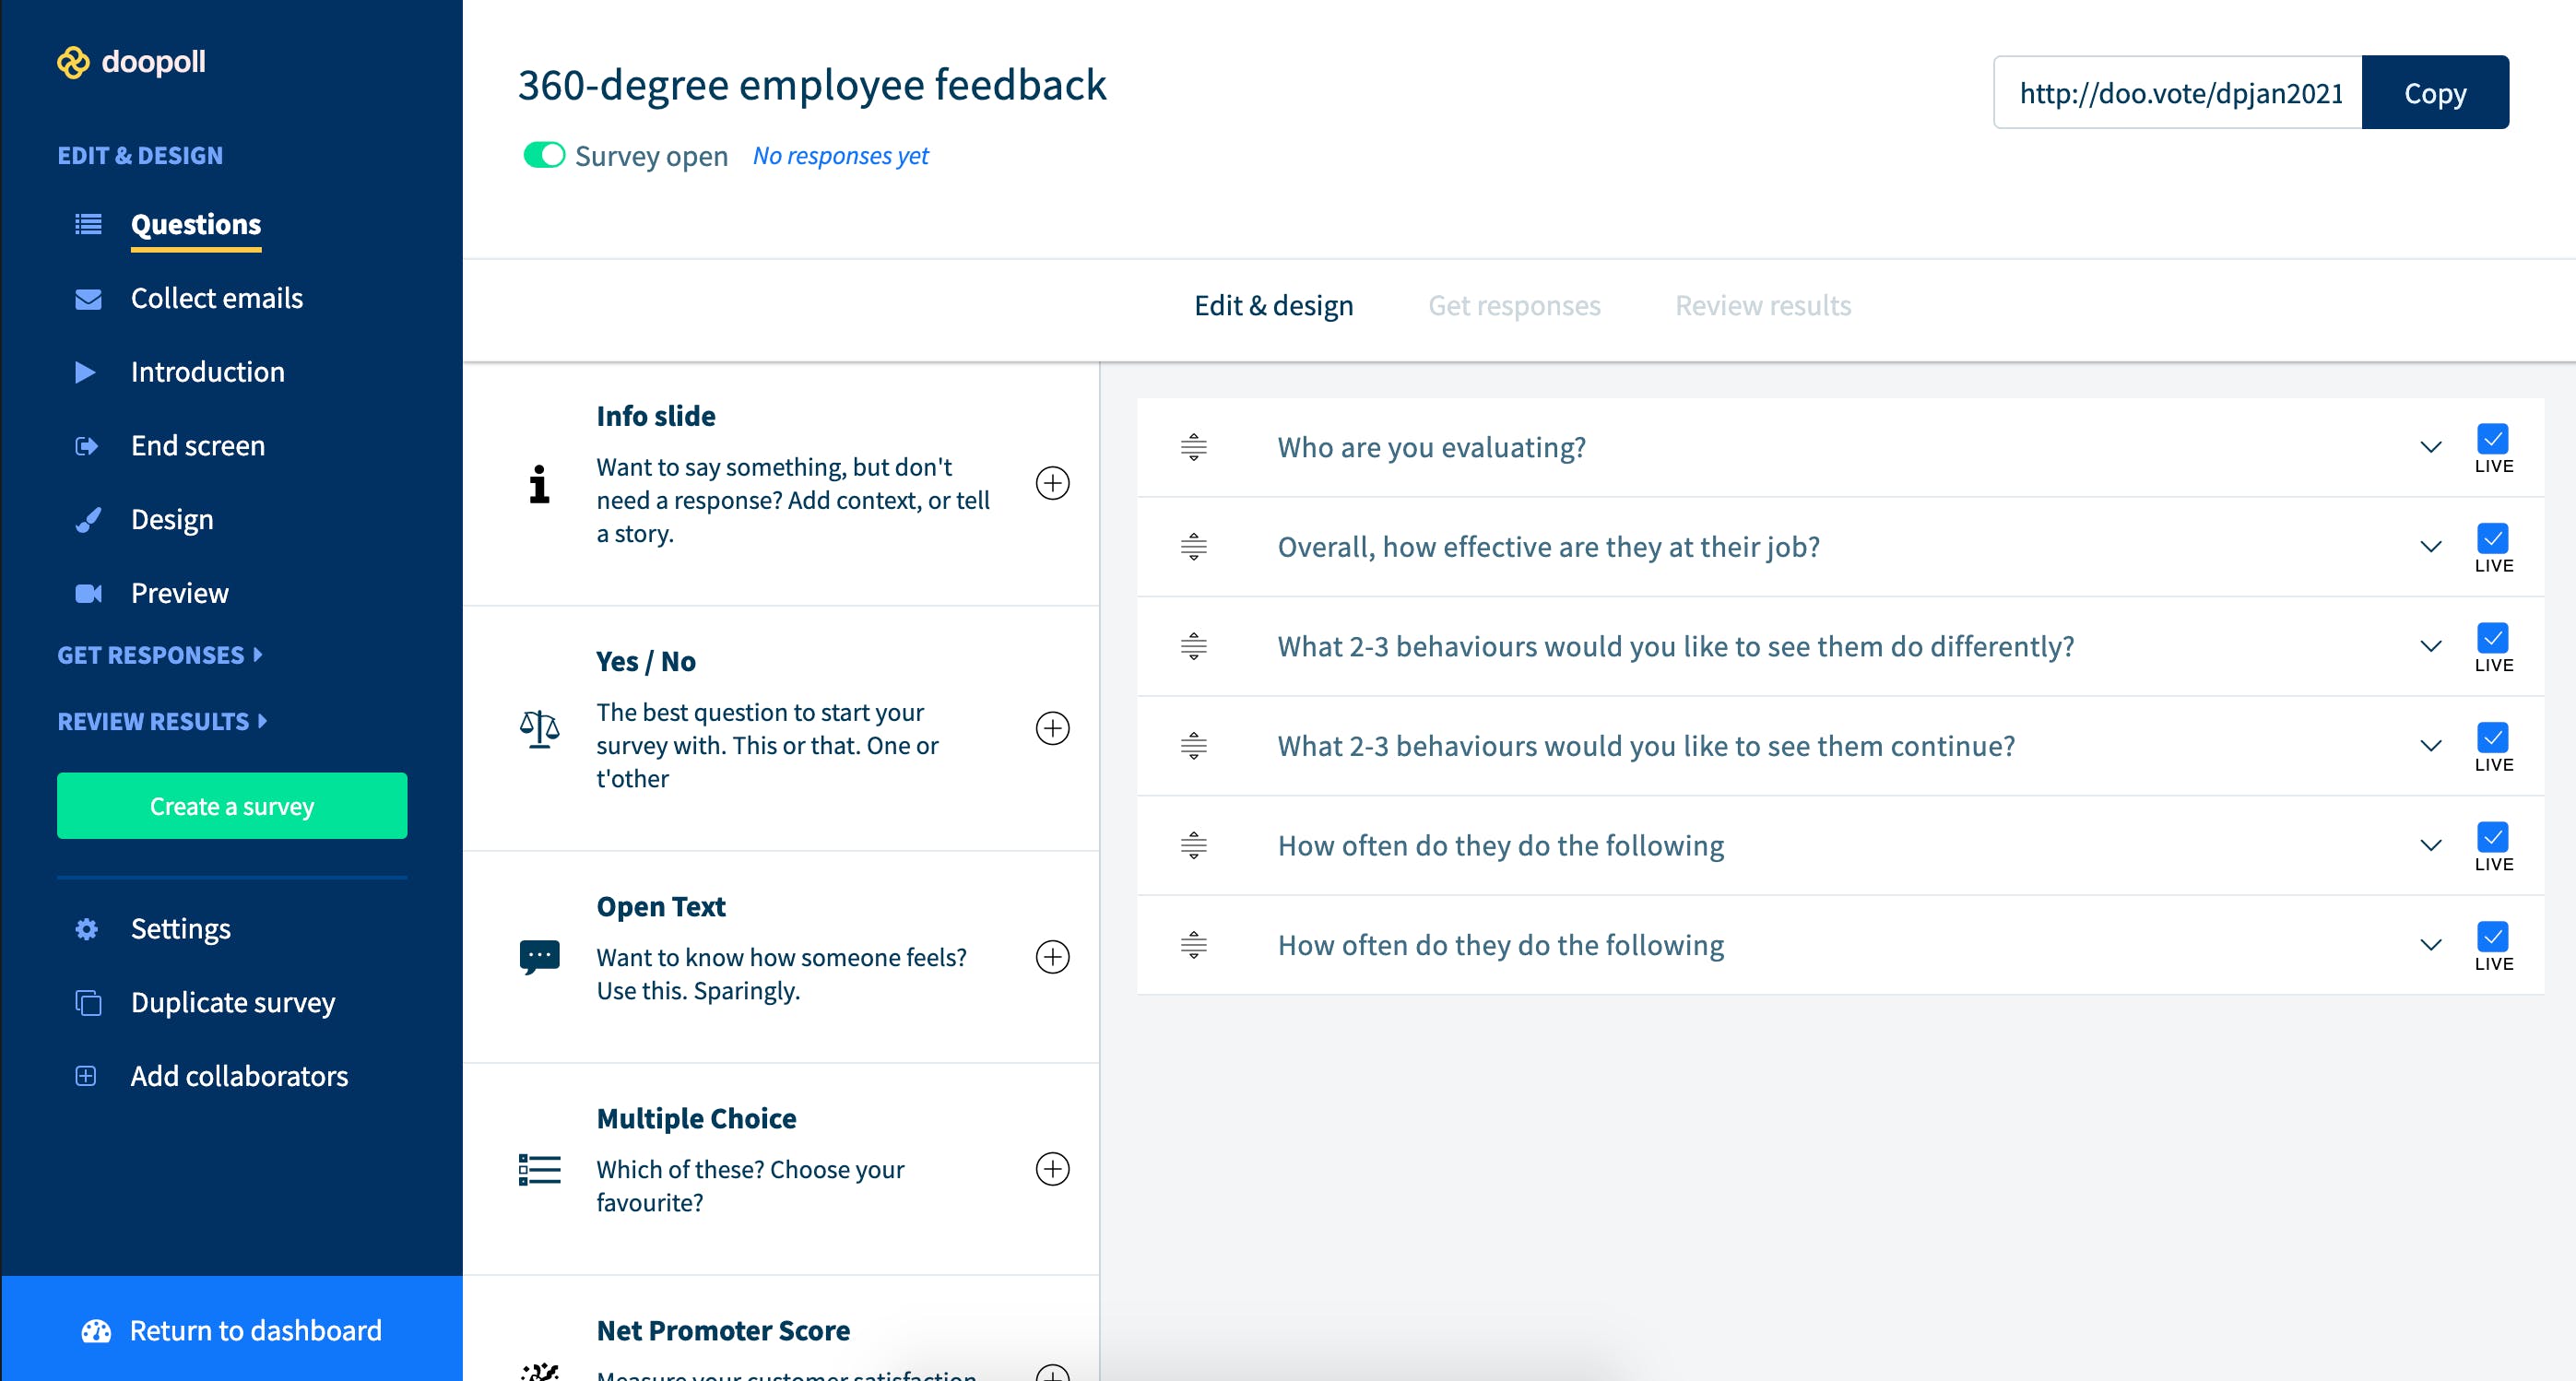This screenshot has width=2576, height=1381.
Task: Click the Yes / No scales icon
Action: tap(539, 729)
